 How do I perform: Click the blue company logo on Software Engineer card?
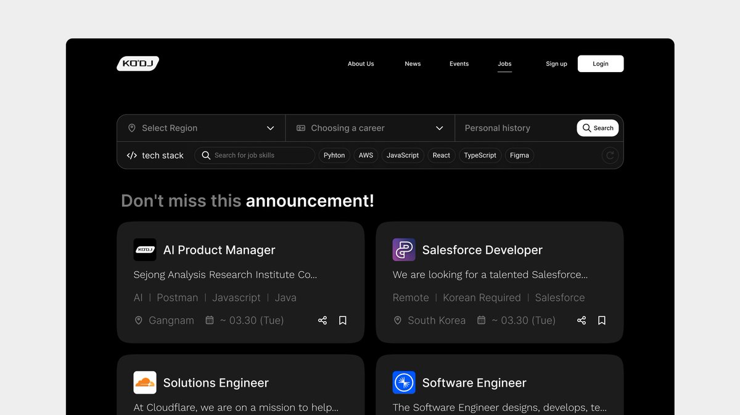404,383
